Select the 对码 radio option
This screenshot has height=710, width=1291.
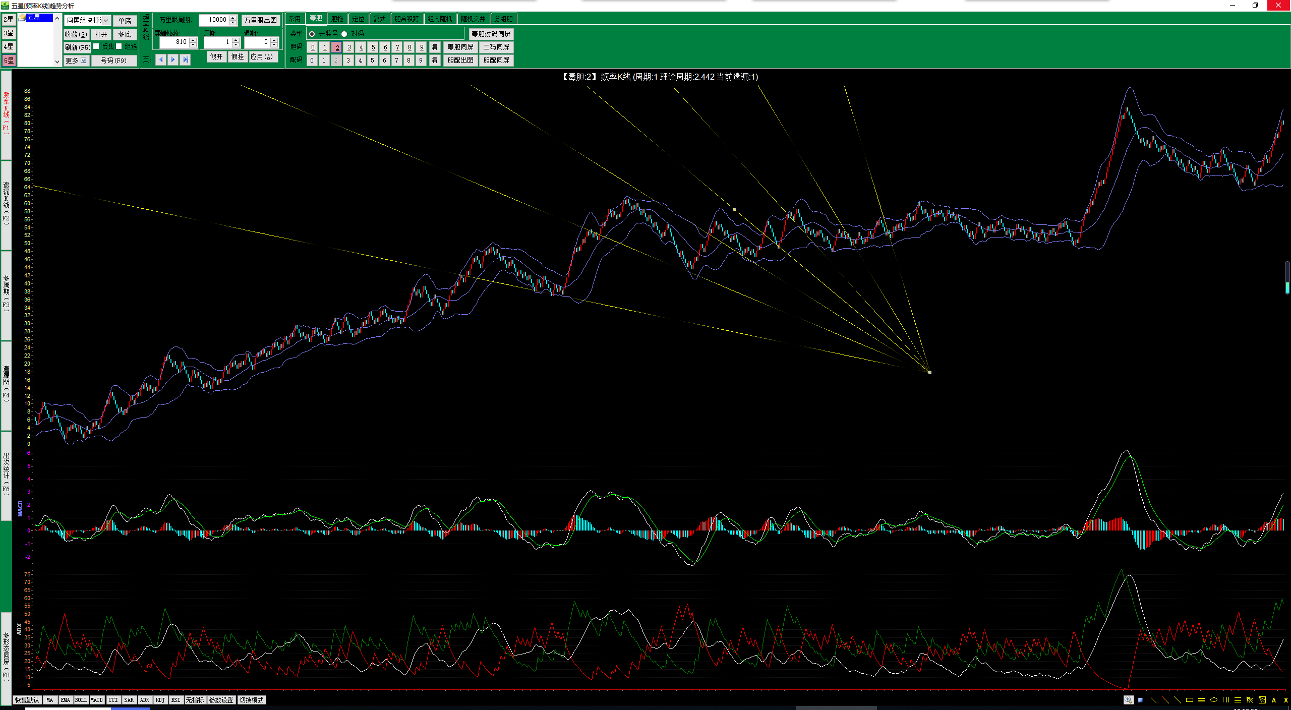pyautogui.click(x=344, y=34)
